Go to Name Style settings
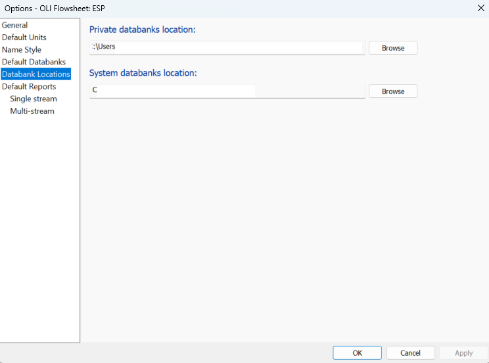This screenshot has height=363, width=489. [x=22, y=49]
